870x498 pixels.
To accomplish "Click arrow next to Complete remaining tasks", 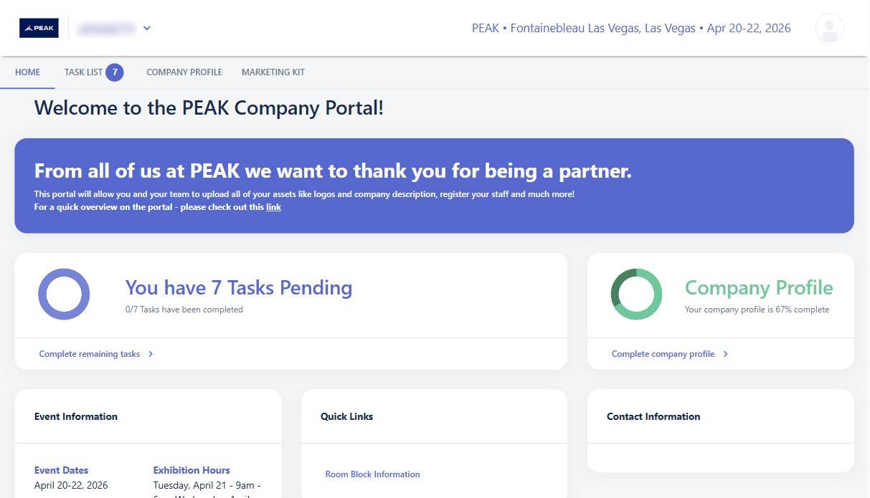I will (x=151, y=354).
